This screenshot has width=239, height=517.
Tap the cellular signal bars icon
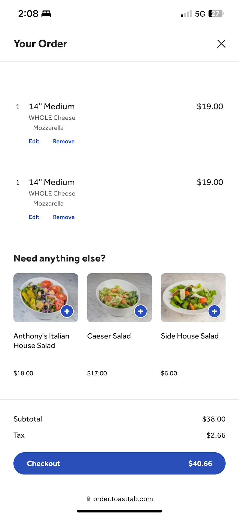pos(186,13)
